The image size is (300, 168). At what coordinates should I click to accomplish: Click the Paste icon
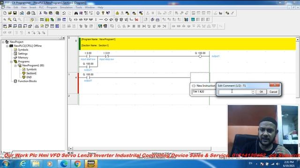pos(51,13)
